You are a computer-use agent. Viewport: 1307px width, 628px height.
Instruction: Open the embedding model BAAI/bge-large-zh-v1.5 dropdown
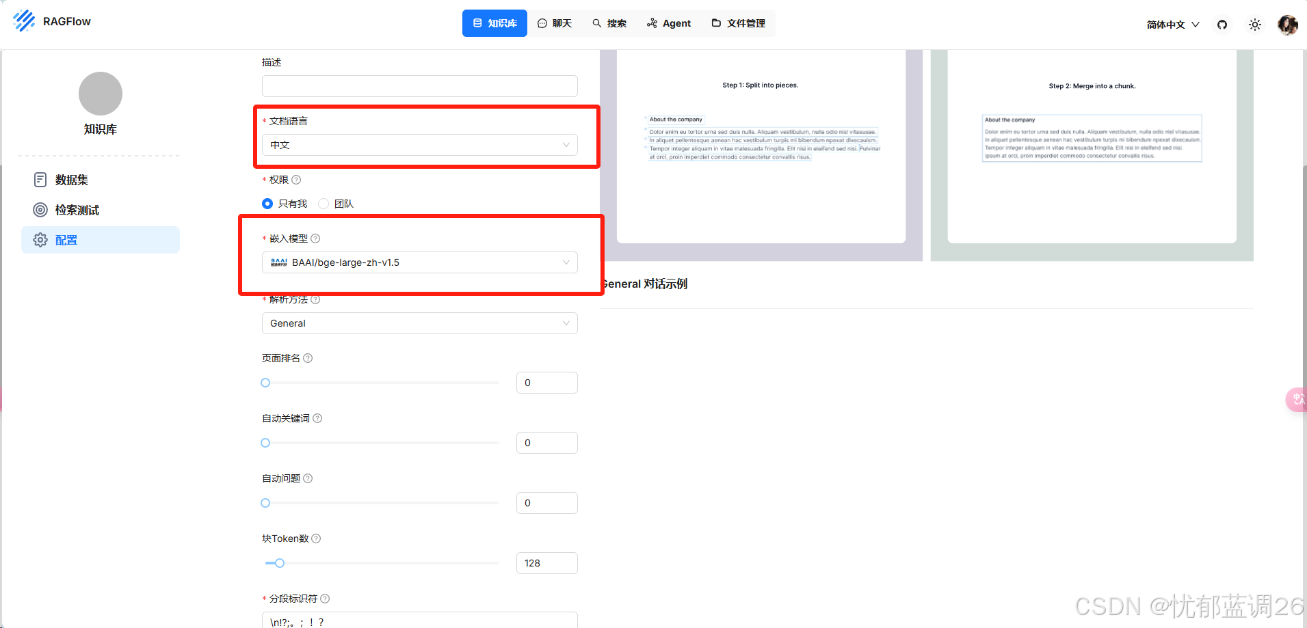coord(420,262)
